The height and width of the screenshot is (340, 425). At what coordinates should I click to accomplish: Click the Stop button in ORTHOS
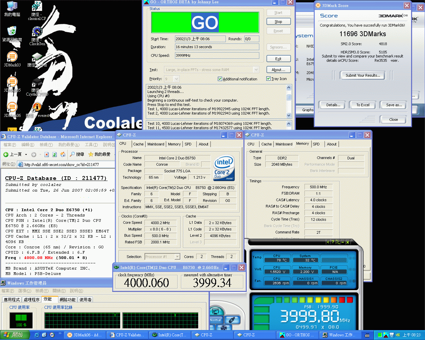(x=278, y=22)
